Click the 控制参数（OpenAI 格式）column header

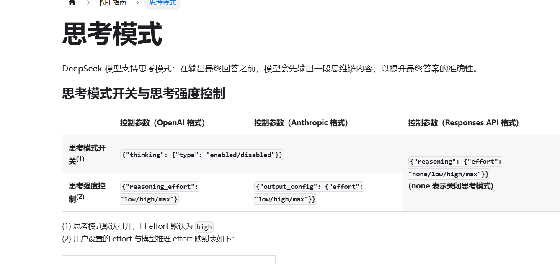click(x=163, y=123)
